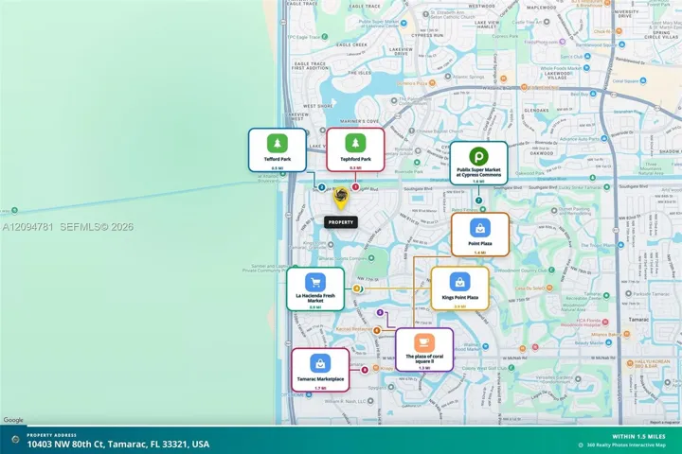Open the Kings Point Plaza card title
This screenshot has height=454, width=682.
[x=459, y=298]
